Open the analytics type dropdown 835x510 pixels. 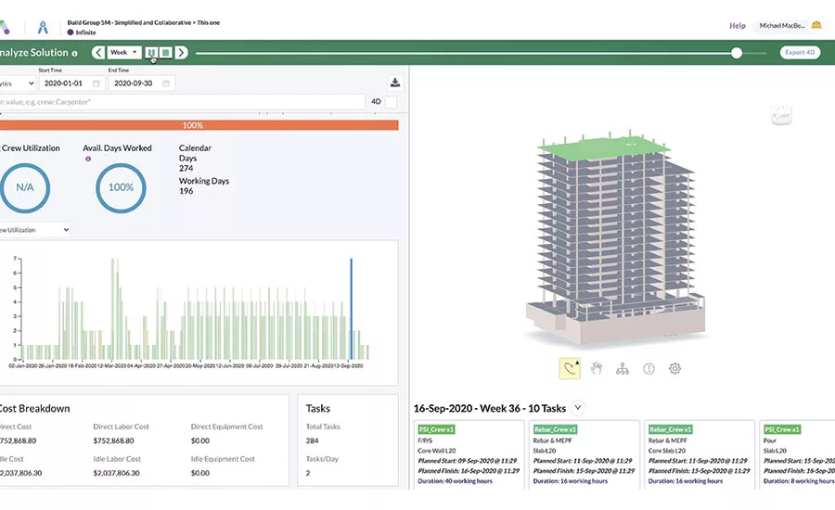pyautogui.click(x=17, y=83)
